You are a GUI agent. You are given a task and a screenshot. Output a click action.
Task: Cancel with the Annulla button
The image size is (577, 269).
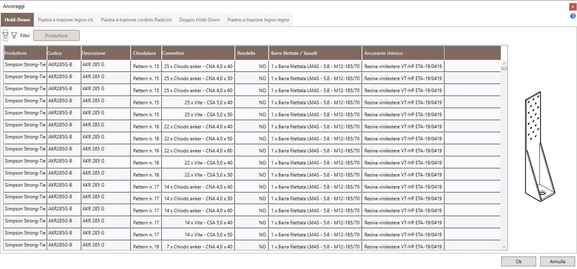[x=557, y=262]
